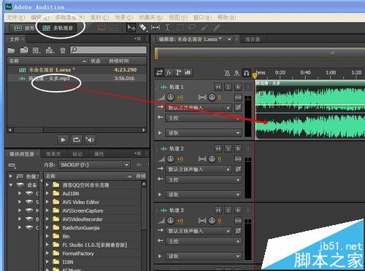Toggle the metronome icon

[227, 73]
